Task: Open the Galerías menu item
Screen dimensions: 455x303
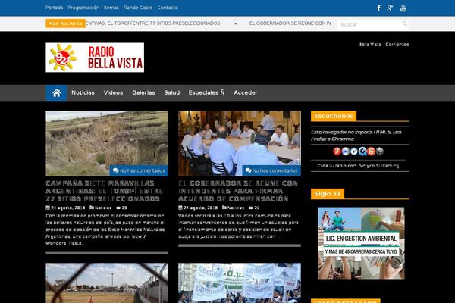Action: tap(143, 92)
